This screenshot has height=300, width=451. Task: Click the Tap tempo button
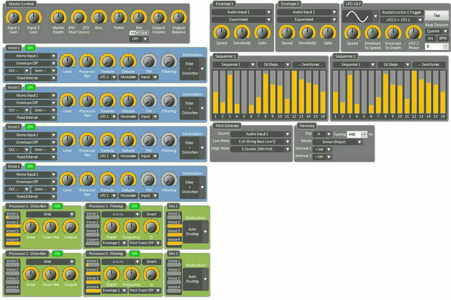tap(437, 16)
